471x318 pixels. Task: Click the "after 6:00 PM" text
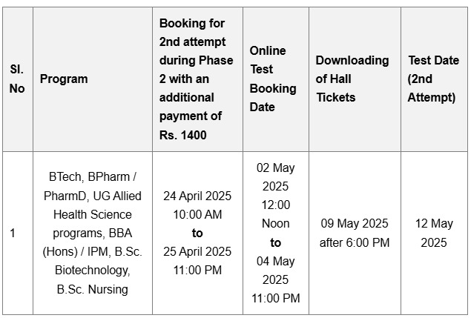point(355,242)
